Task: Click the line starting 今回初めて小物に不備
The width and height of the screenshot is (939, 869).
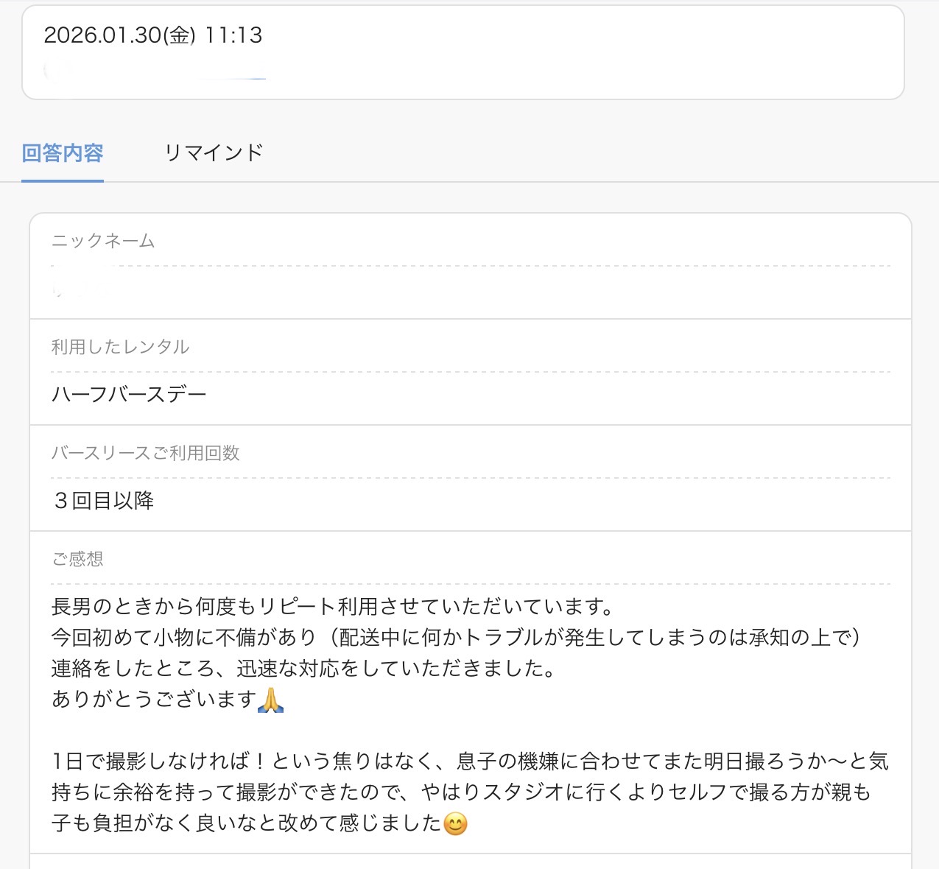Action: pos(457,638)
